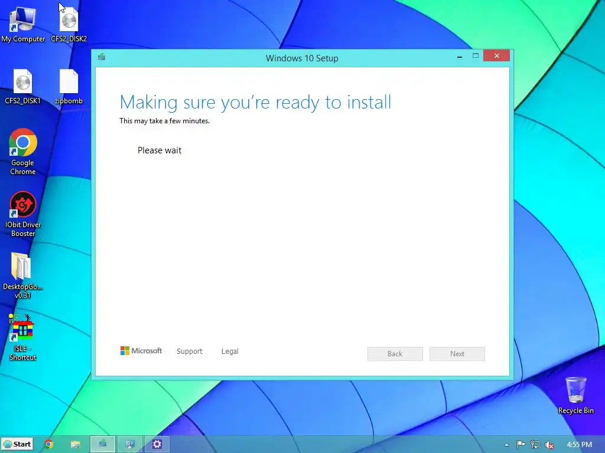The height and width of the screenshot is (453, 605).
Task: Open Action Center flag tray icon
Action: tap(521, 445)
